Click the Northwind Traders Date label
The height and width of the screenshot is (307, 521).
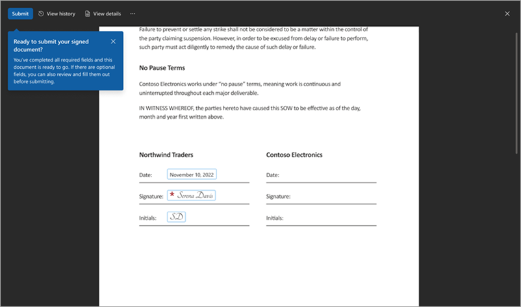146,175
